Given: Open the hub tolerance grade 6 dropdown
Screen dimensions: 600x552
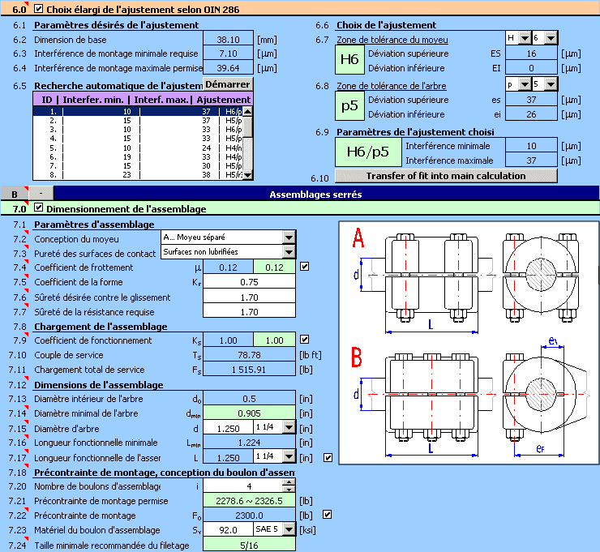Looking at the screenshot, I should tap(551, 38).
